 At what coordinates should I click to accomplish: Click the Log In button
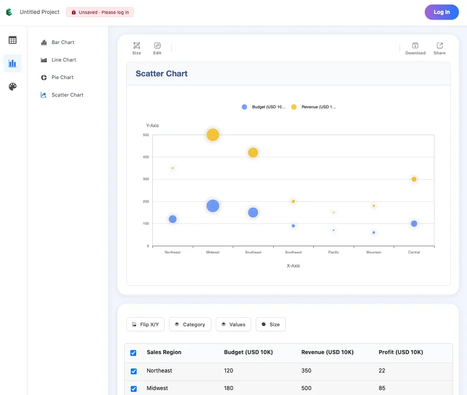coord(441,12)
